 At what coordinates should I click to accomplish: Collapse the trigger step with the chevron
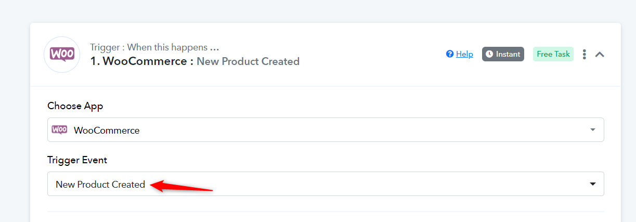600,54
